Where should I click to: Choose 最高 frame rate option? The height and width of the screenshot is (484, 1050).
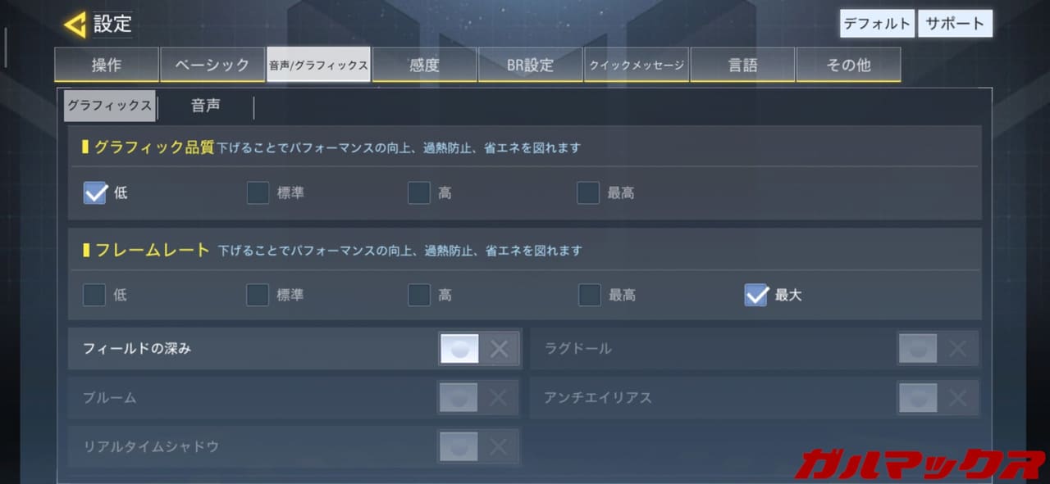(590, 295)
